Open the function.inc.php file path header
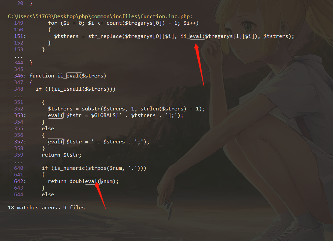Screen dimensions: 333x241 (100, 16)
